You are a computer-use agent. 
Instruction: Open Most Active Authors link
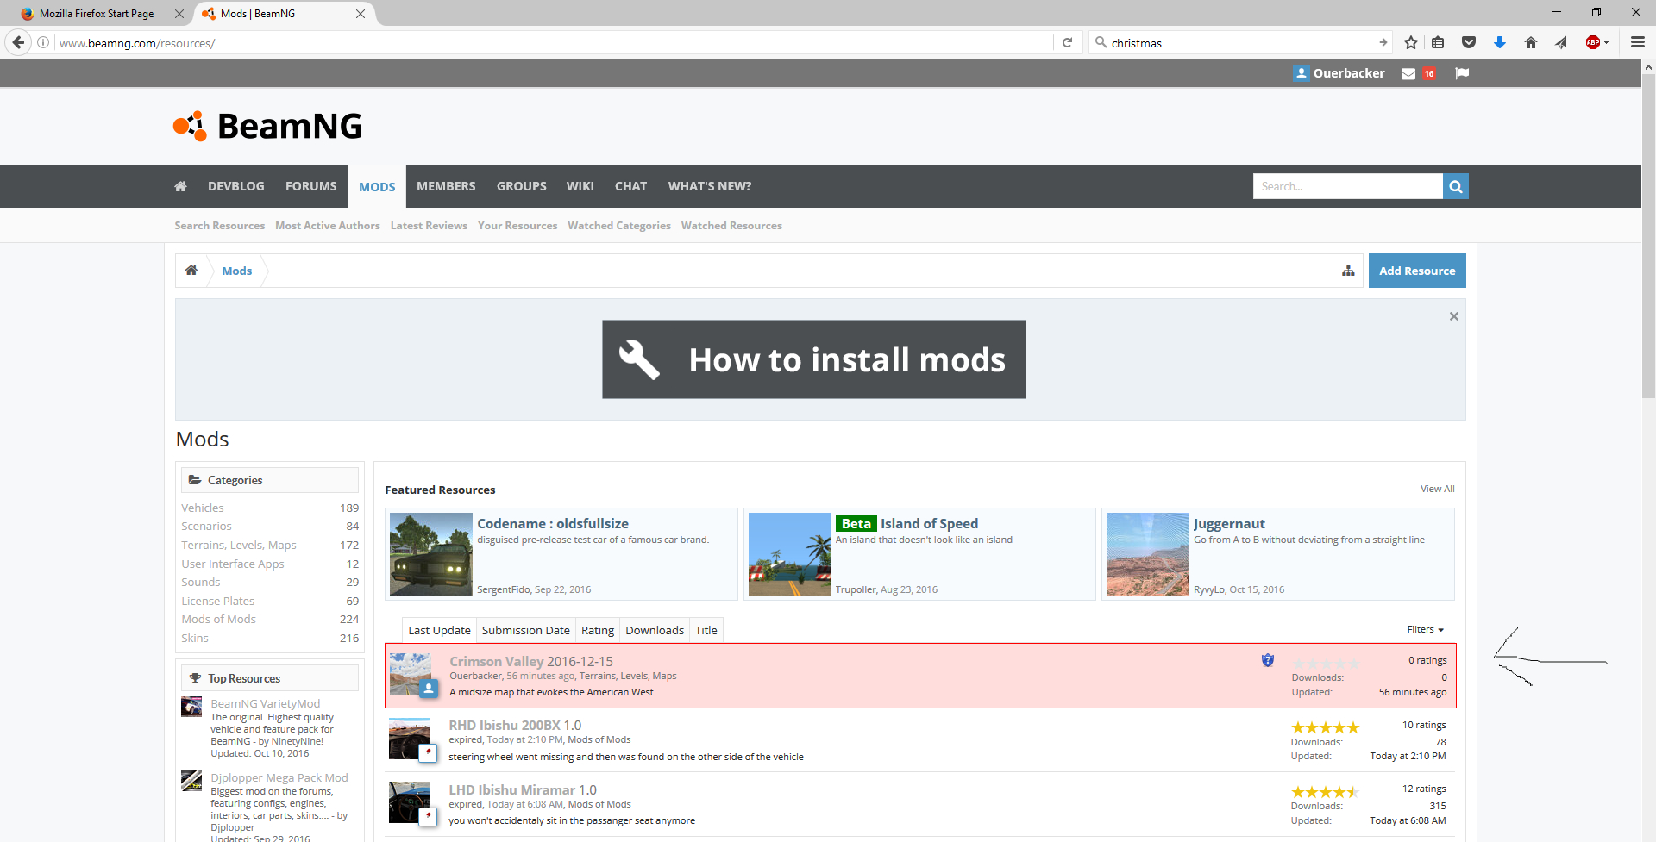(x=328, y=226)
